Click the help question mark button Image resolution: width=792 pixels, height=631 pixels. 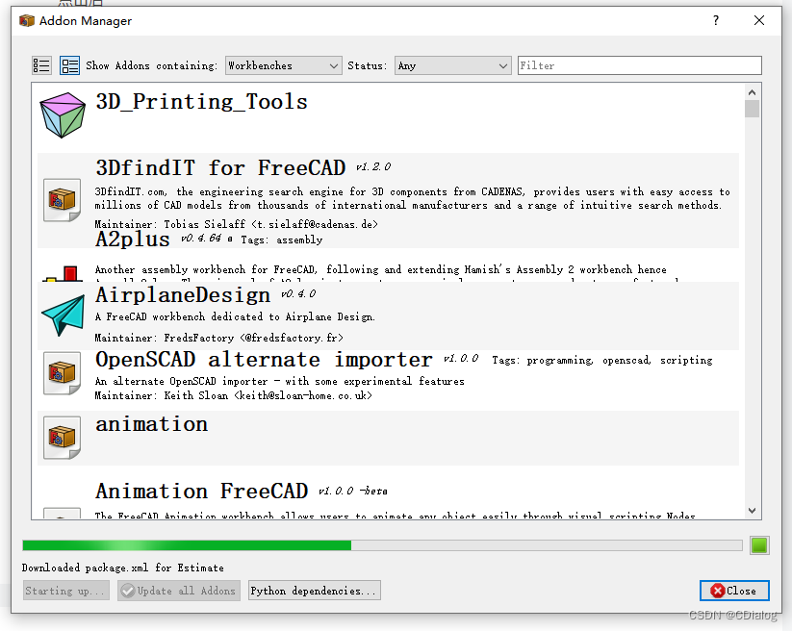(x=716, y=20)
